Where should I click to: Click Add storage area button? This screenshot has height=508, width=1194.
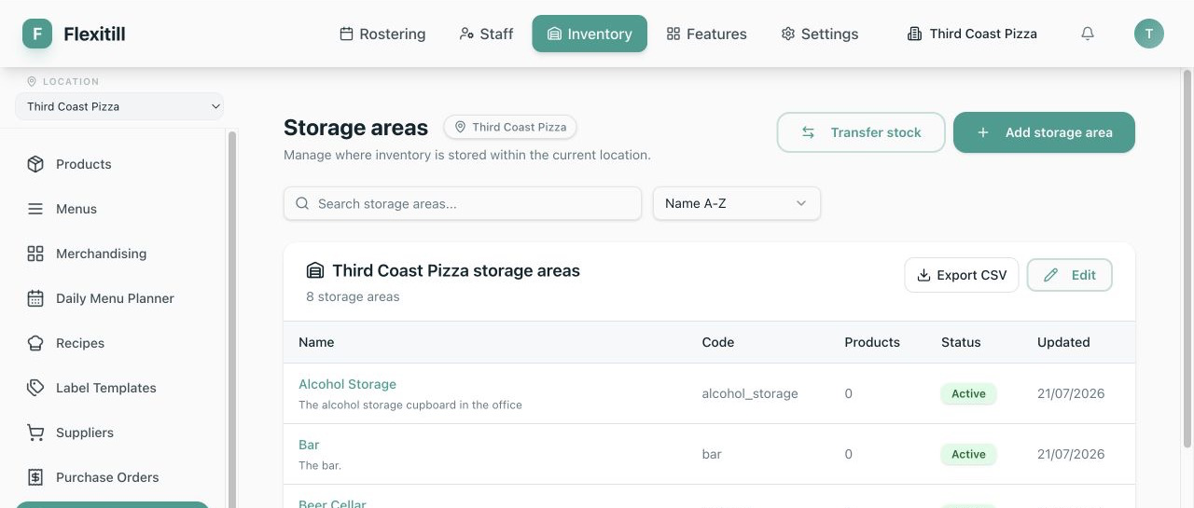(x=1044, y=132)
